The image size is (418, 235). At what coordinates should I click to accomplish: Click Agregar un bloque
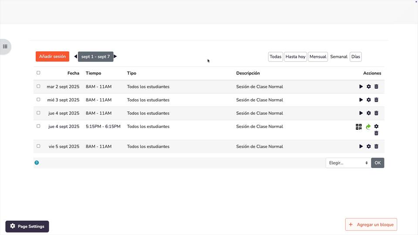[x=371, y=225]
